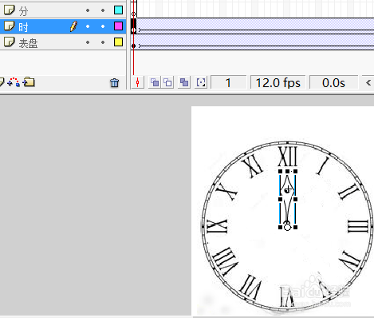Lock the 分 layer using its lock dot

pos(103,10)
